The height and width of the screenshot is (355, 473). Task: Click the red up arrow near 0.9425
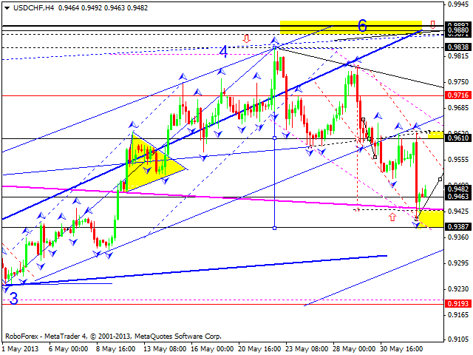pyautogui.click(x=392, y=217)
